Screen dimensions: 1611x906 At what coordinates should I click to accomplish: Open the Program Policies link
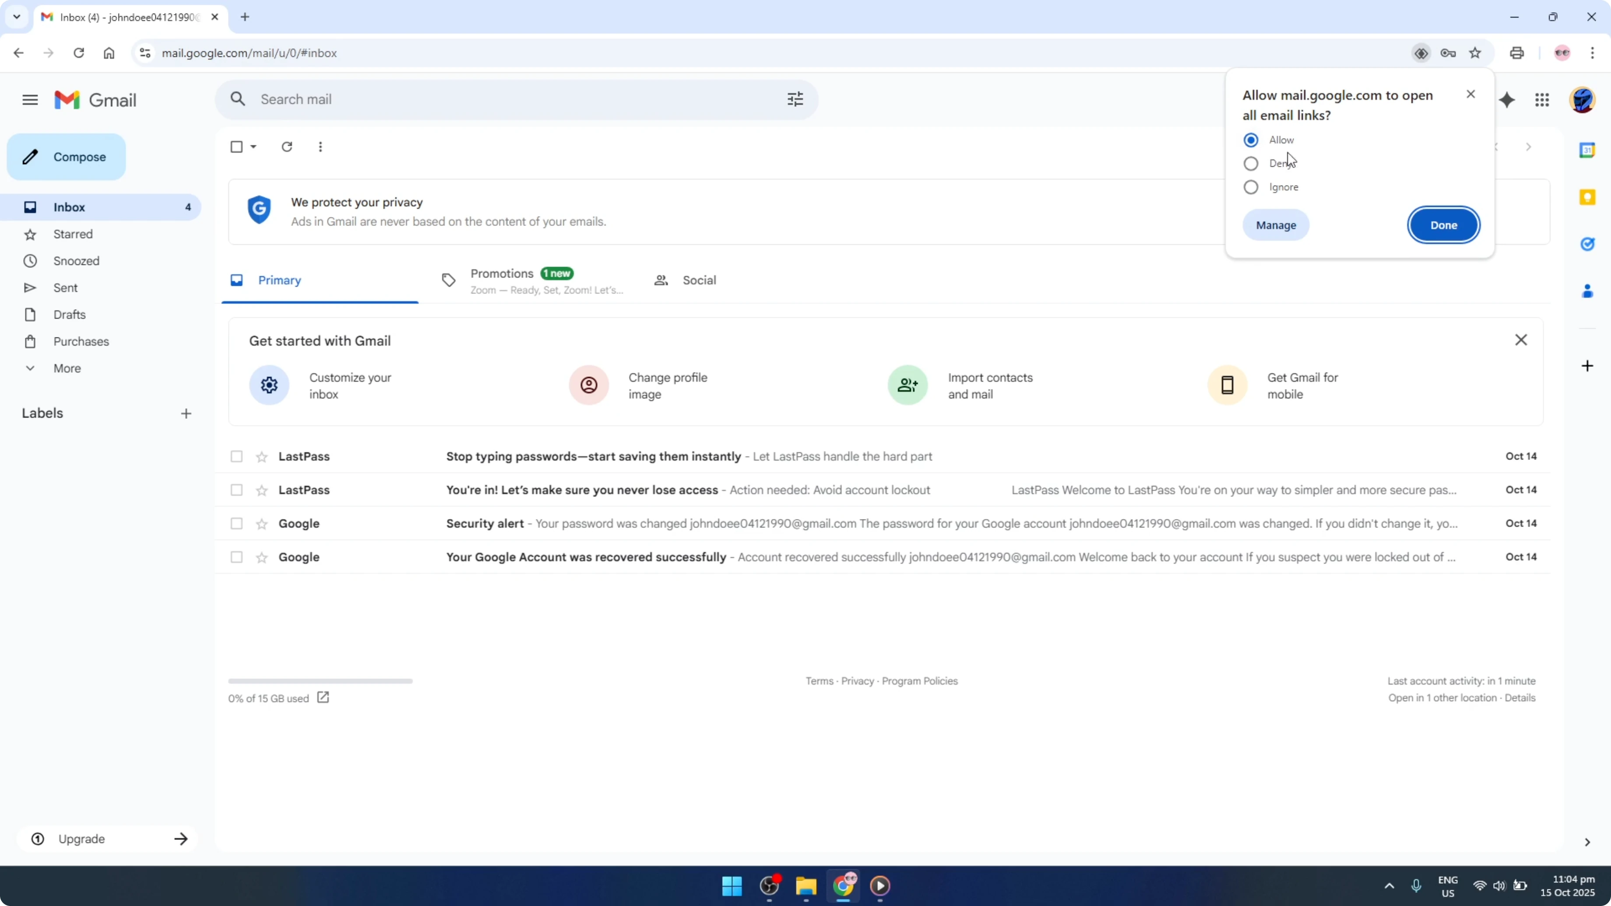click(919, 681)
